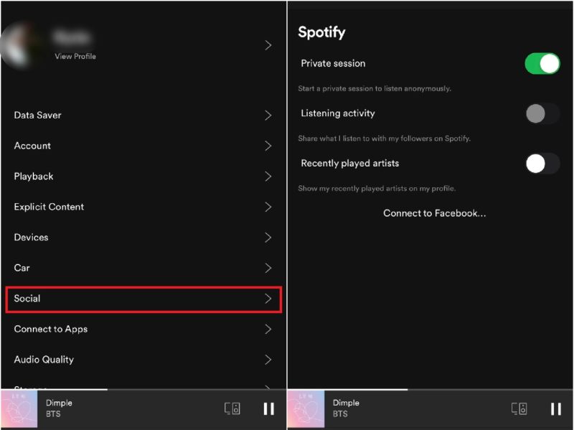Select Connect to Apps
Screen dimensions: 574x430
tap(51, 329)
